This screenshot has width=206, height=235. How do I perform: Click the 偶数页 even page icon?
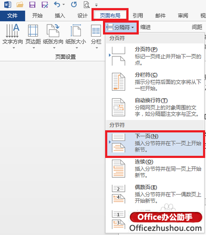119,194
